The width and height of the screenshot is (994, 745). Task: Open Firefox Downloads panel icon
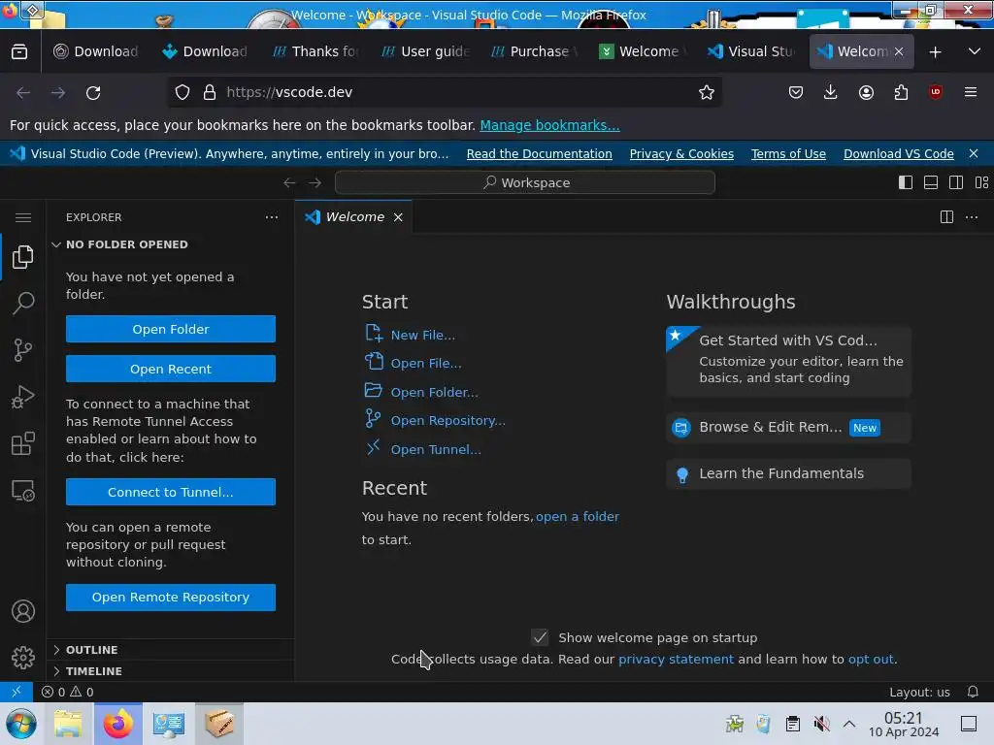pyautogui.click(x=831, y=92)
